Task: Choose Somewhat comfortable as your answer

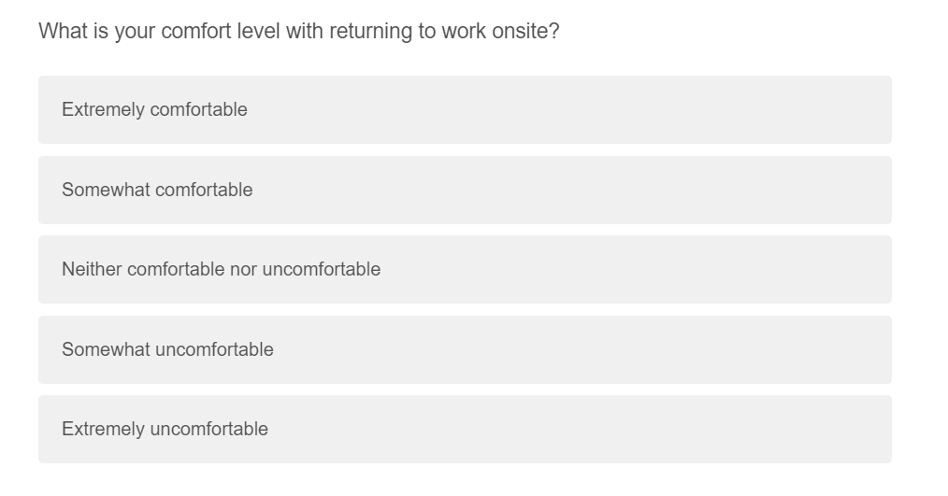Action: [x=465, y=190]
